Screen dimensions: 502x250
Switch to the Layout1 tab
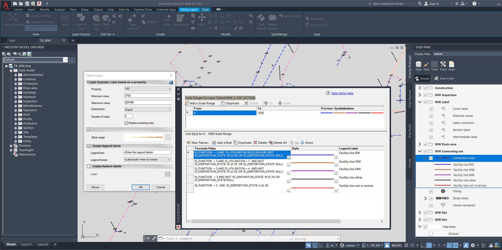[26, 245]
